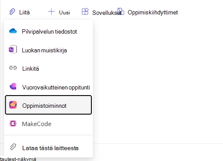Click the Sovellukset apps grid icon
The width and height of the screenshot is (223, 161).
[85, 11]
